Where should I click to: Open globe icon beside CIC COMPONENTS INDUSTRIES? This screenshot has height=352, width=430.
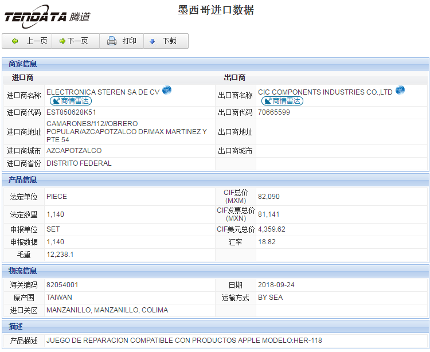coord(400,90)
